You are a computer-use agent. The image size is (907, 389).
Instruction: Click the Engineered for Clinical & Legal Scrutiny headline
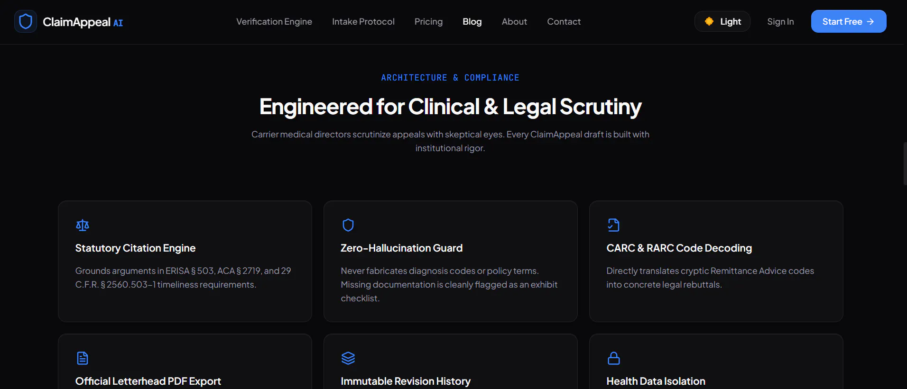point(450,107)
